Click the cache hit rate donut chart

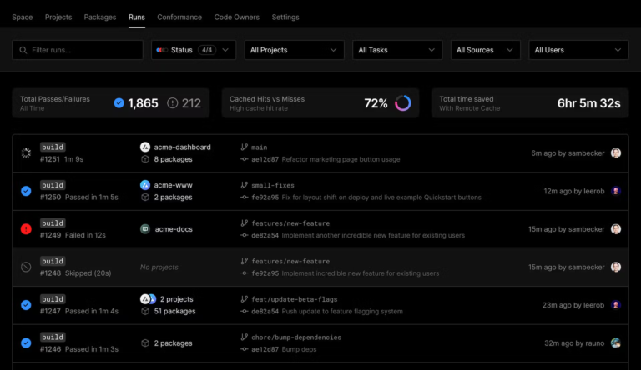[x=403, y=103]
